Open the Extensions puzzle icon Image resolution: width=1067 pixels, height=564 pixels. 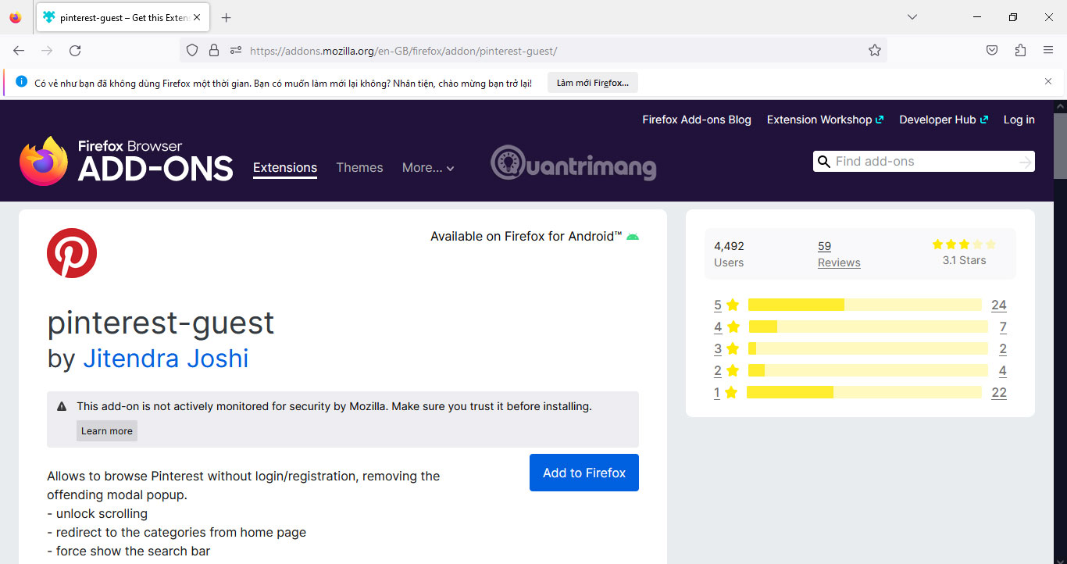(1020, 50)
